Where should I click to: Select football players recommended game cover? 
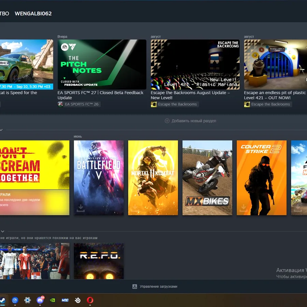pos(35,261)
